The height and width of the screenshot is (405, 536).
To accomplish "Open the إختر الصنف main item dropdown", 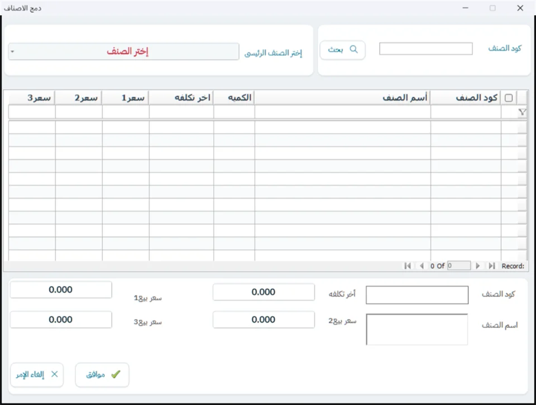I will [x=123, y=51].
